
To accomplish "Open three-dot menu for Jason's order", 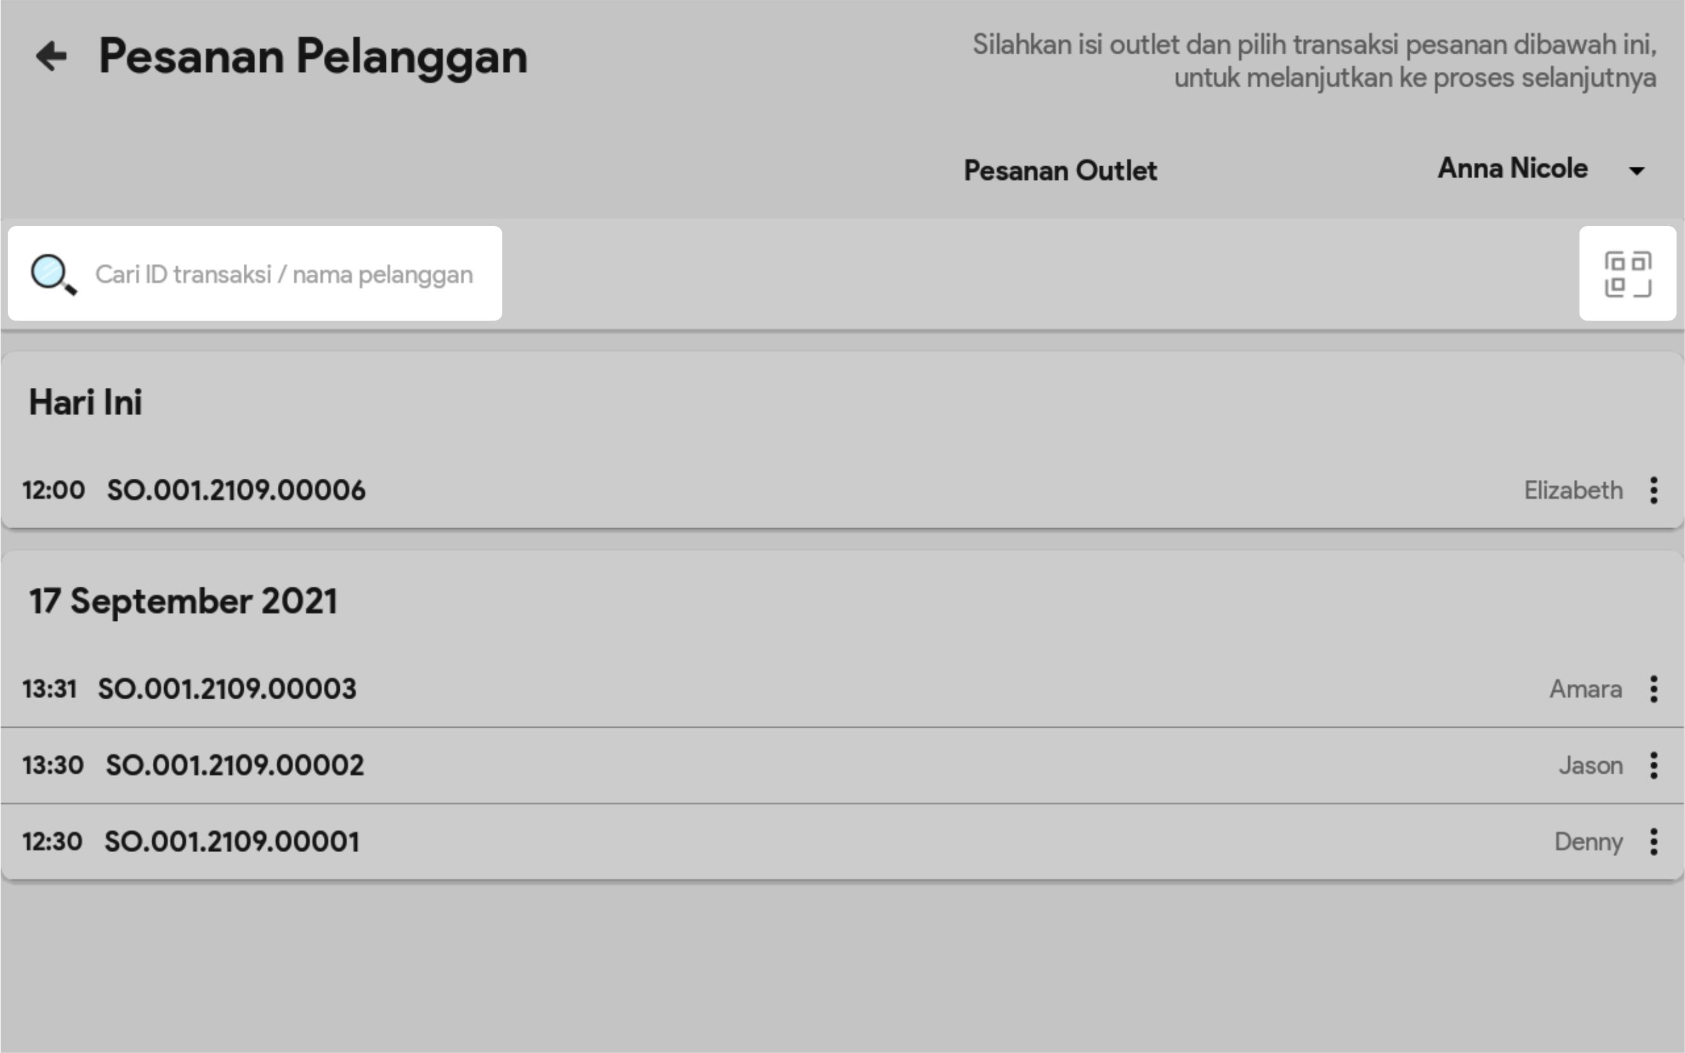I will (1653, 766).
